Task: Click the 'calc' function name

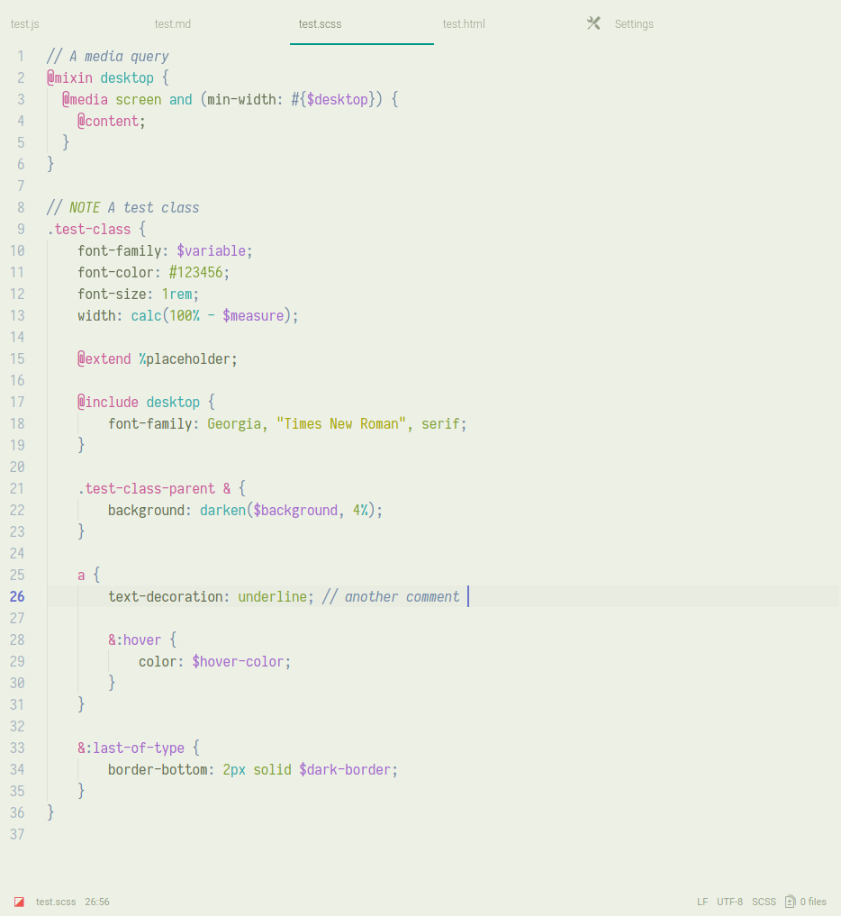Action: pos(146,315)
